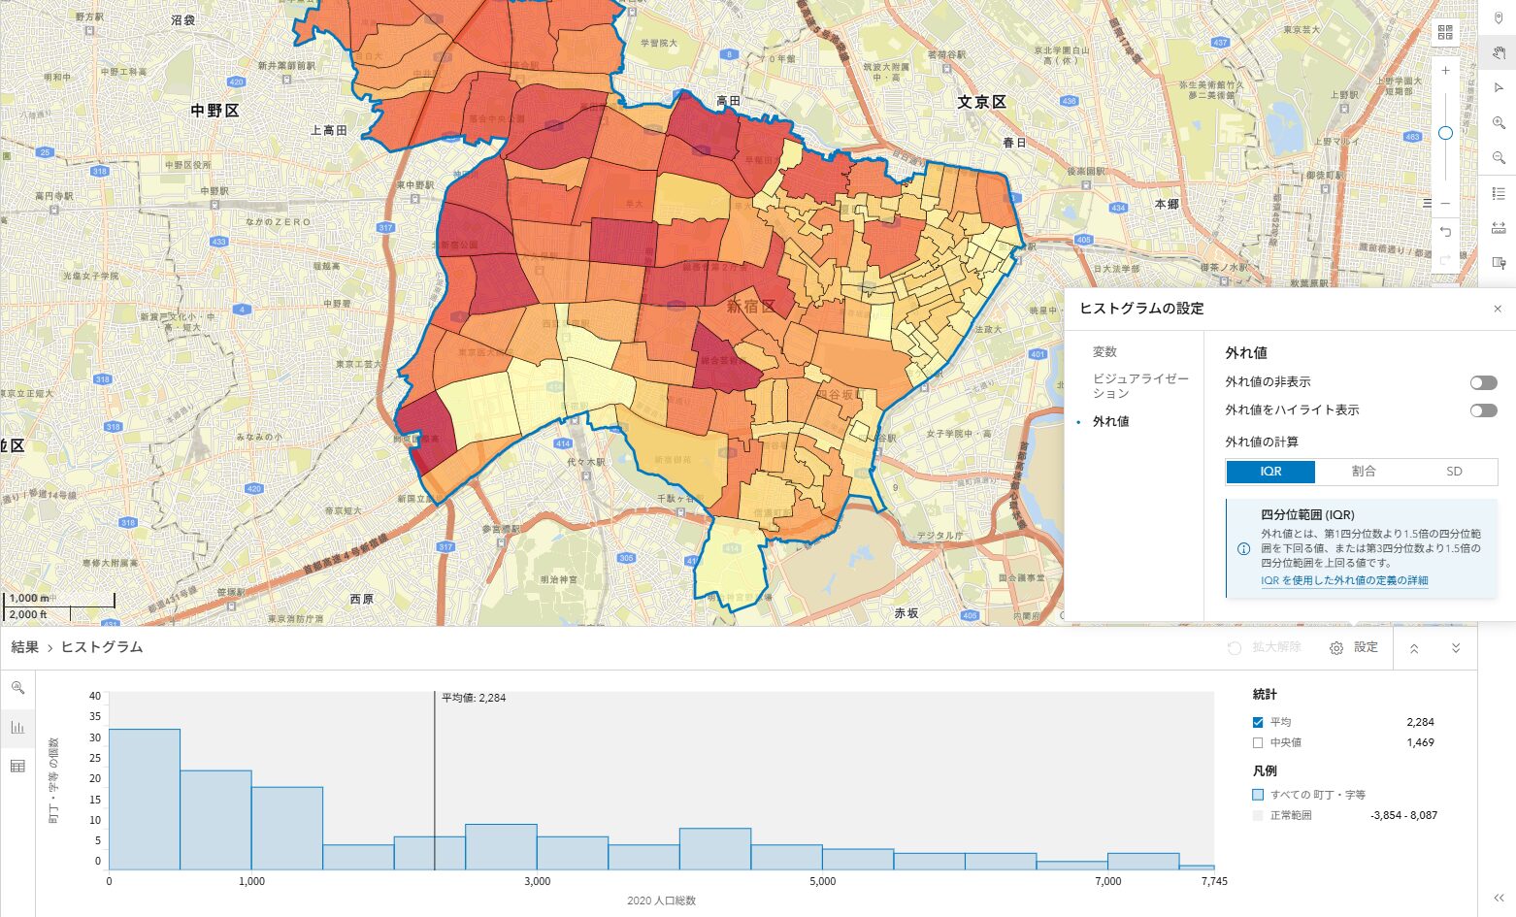Open the map legend list icon
This screenshot has height=917, width=1516.
coord(1499,193)
